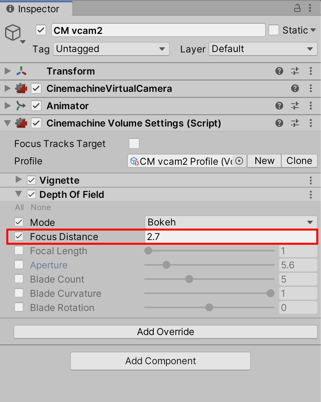Click object picker for Profile field
The image size is (321, 402).
239,161
